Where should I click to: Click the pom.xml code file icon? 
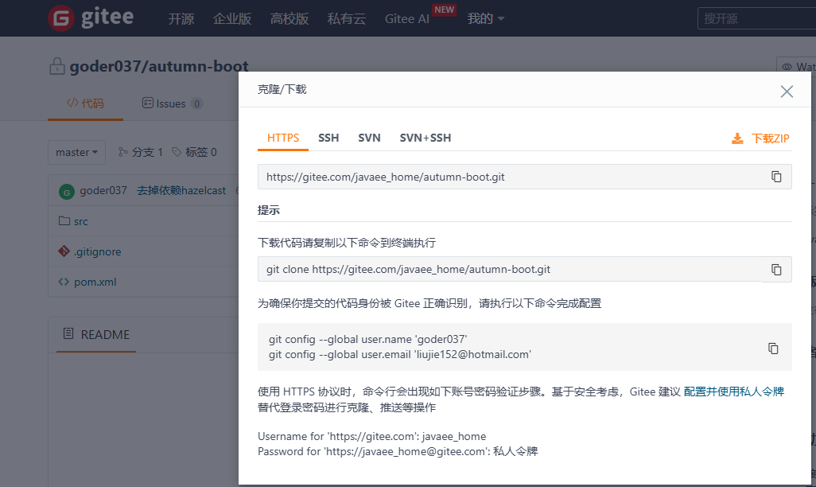point(64,282)
